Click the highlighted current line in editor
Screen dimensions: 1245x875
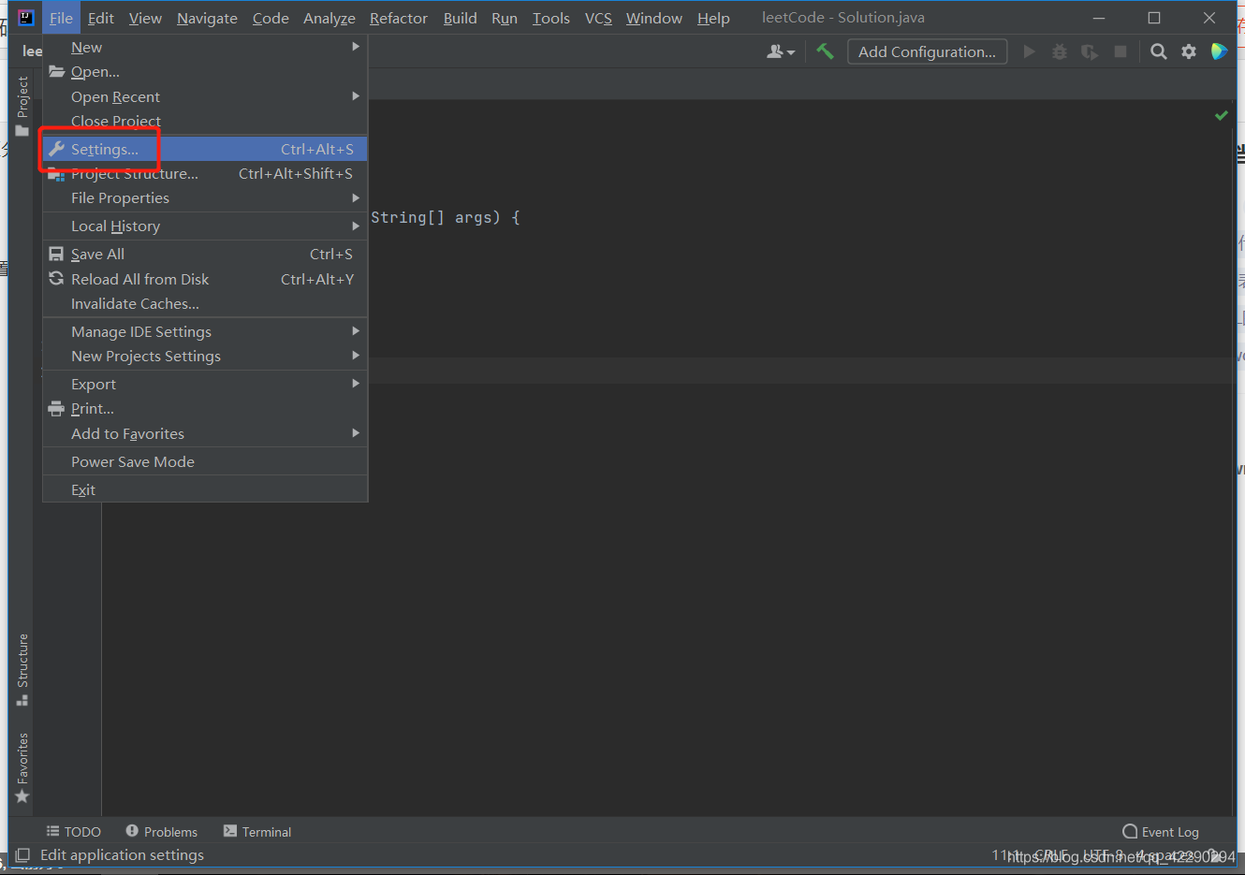(800, 370)
